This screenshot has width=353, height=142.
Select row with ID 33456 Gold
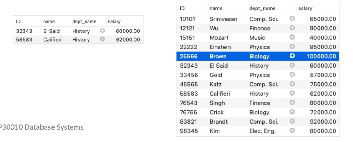tap(258, 75)
